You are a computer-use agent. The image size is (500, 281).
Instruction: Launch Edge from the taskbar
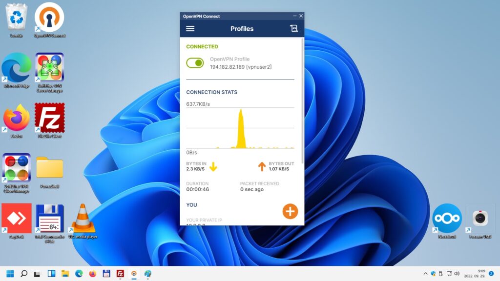click(79, 274)
